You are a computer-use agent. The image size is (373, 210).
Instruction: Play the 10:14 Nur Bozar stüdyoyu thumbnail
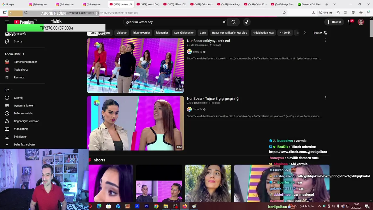(x=135, y=66)
